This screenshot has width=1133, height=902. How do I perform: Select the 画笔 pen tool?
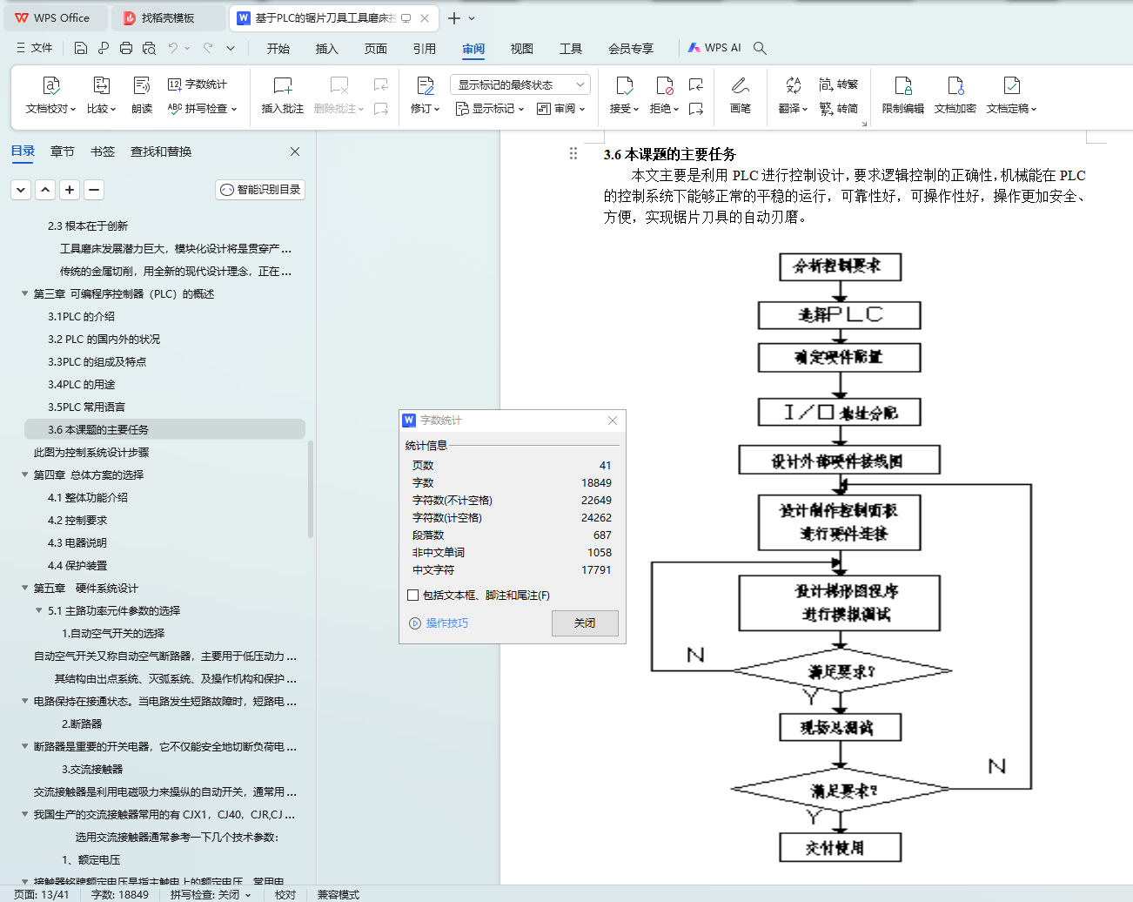coord(741,95)
